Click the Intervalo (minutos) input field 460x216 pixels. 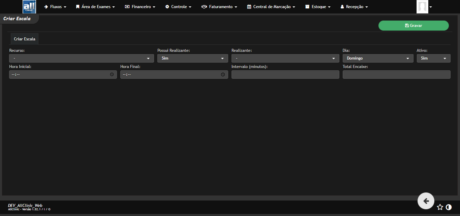click(x=285, y=75)
